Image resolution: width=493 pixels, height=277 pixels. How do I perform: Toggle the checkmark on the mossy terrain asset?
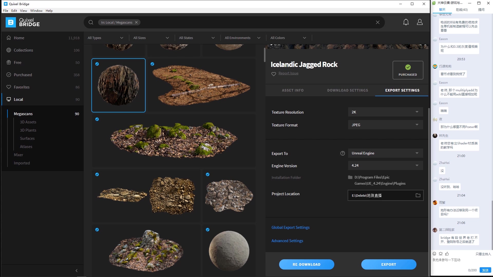[97, 119]
